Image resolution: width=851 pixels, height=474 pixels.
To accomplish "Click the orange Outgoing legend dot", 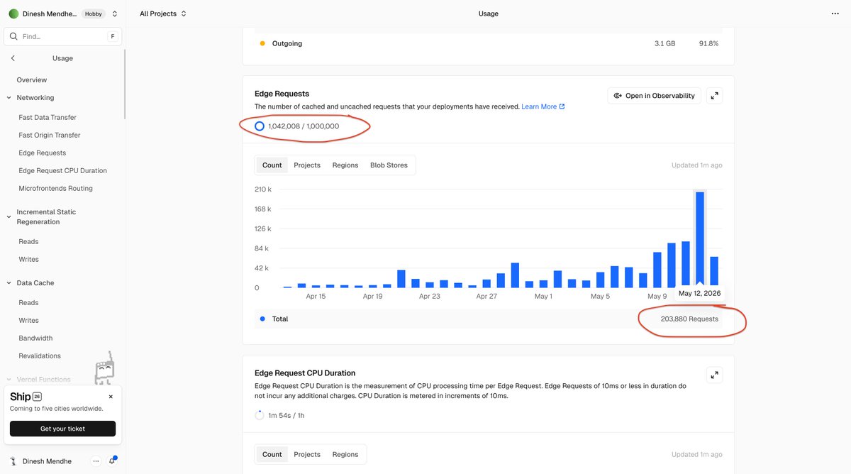I will [262, 44].
